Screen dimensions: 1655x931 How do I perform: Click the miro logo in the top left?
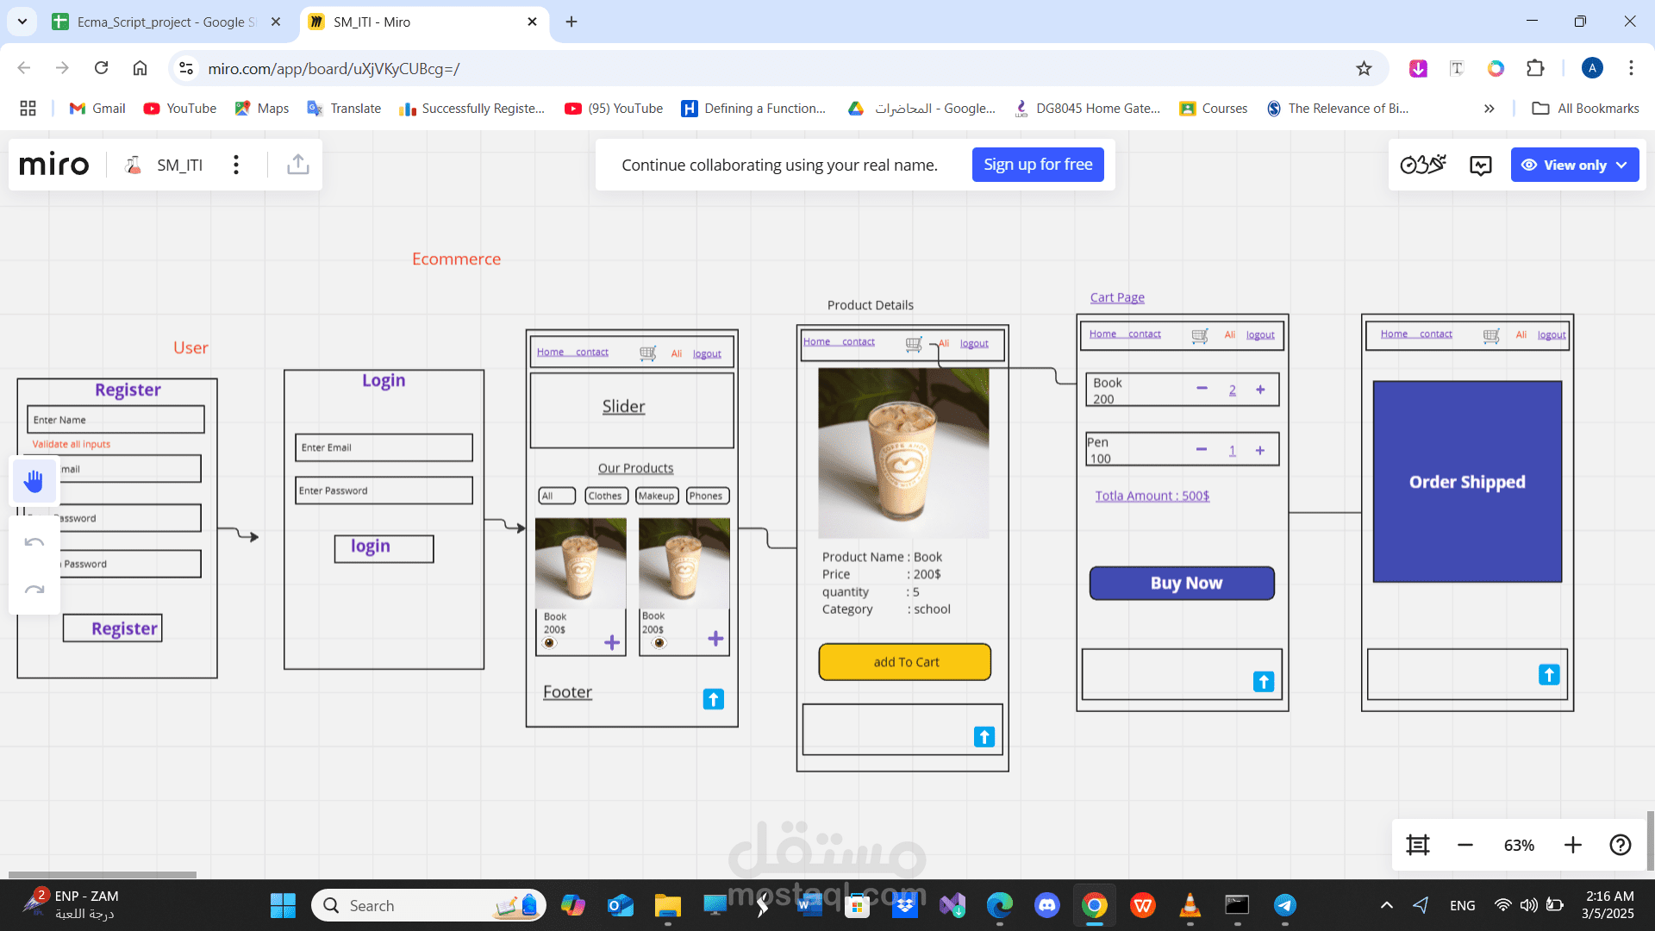(x=53, y=164)
